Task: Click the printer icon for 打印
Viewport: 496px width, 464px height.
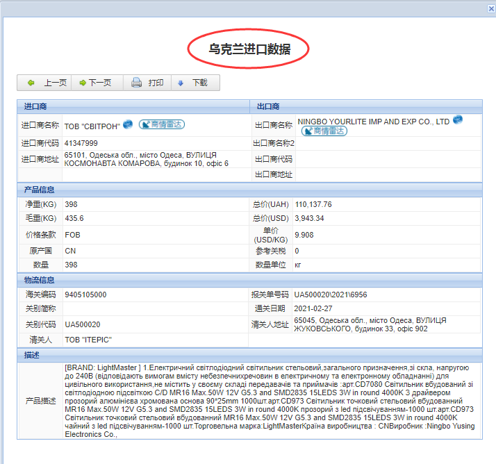Action: tap(137, 83)
